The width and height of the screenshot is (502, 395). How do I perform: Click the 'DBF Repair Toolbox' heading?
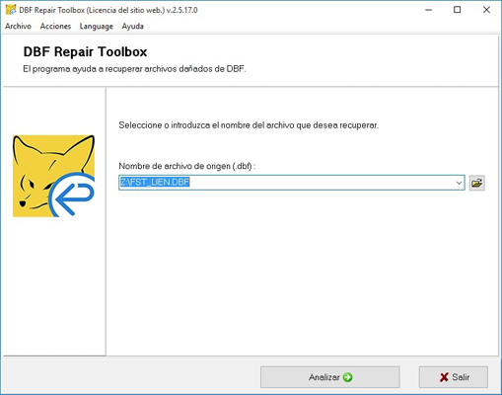point(85,51)
